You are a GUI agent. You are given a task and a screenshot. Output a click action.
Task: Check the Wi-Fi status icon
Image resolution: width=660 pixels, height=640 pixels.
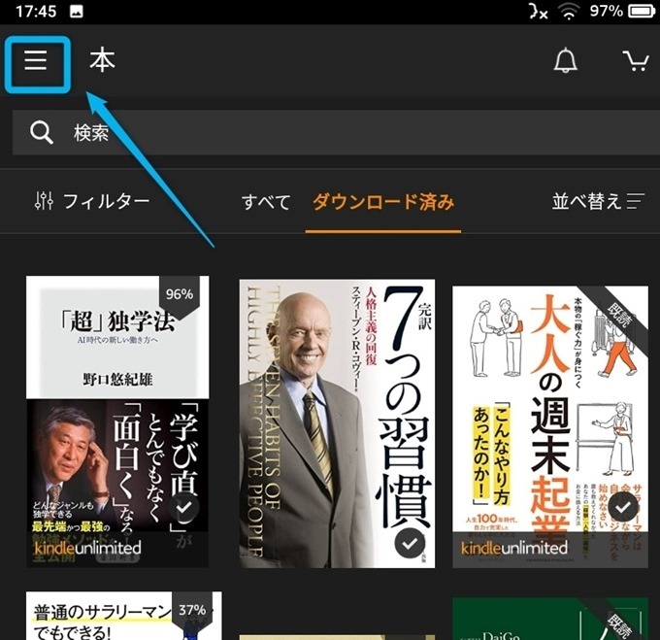[x=569, y=12]
